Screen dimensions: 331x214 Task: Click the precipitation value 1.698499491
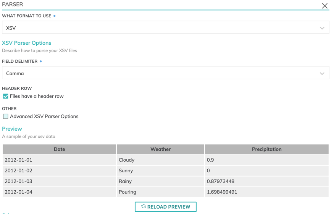pyautogui.click(x=266, y=192)
